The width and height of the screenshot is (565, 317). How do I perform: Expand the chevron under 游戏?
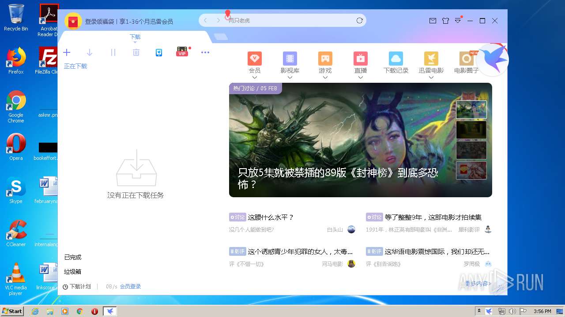pos(325,77)
